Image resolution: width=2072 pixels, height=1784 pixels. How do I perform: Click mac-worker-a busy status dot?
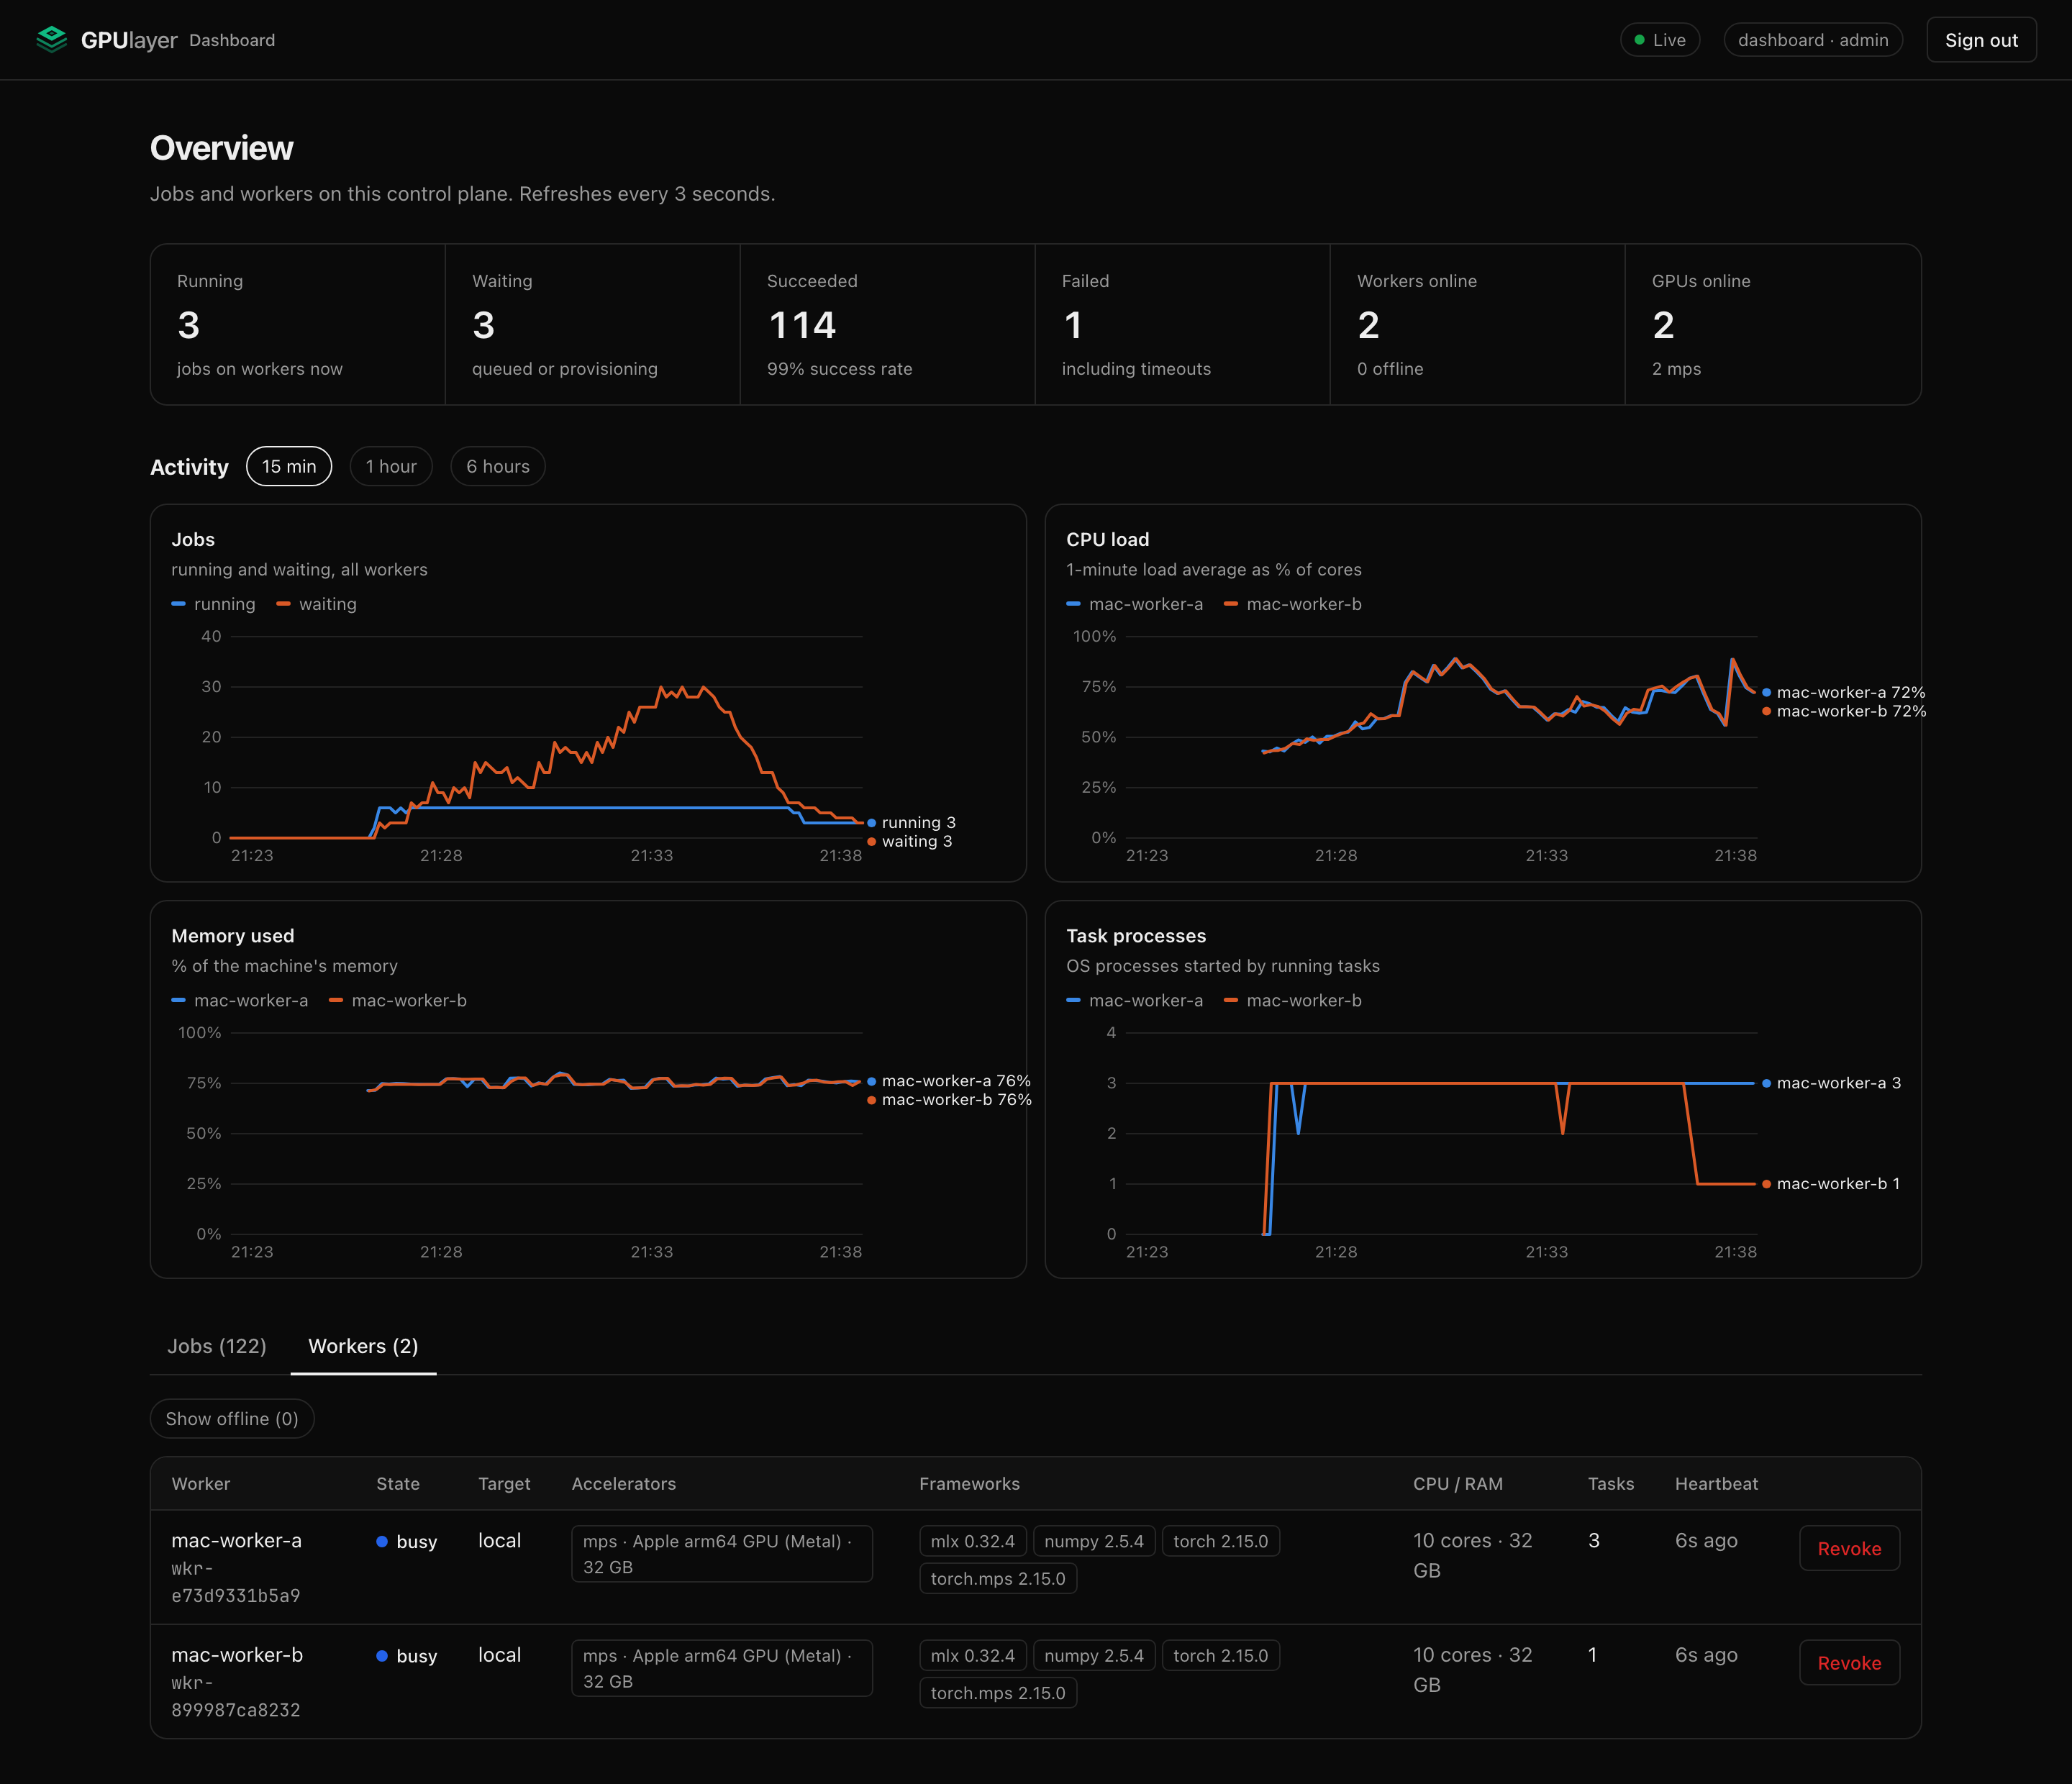click(382, 1541)
